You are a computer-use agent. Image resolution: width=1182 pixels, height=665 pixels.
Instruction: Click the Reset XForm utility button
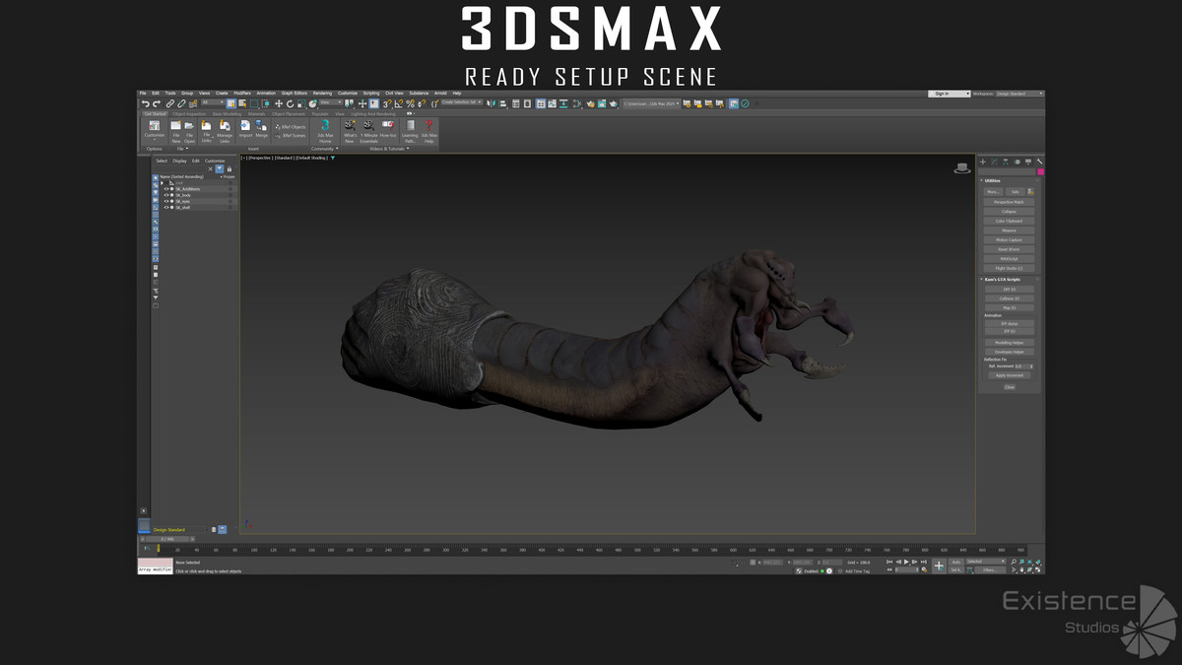pos(1009,249)
